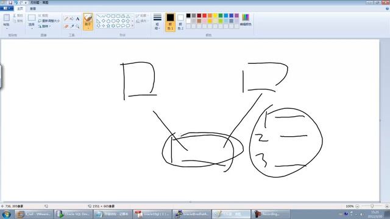390x219 pixels.
Task: Pick the yellow palette swatch
Action: click(x=215, y=16)
